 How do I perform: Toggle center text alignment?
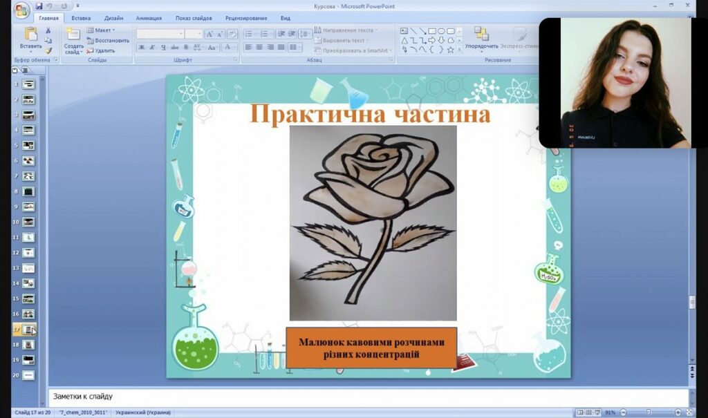[259, 48]
